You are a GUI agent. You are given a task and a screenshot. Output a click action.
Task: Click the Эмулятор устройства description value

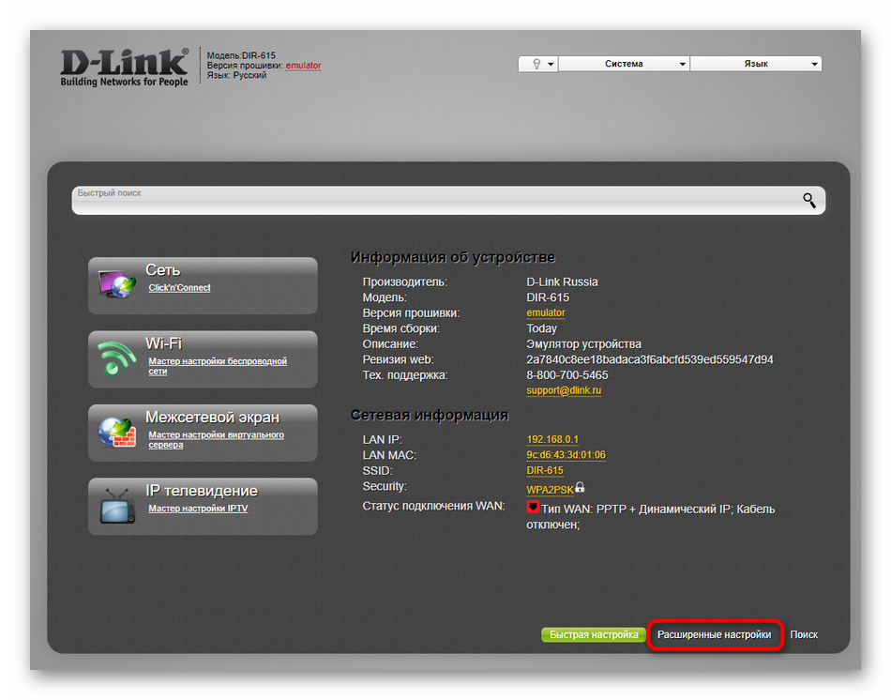pos(583,344)
